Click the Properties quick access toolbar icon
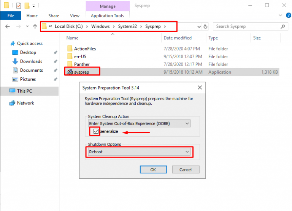 (x=19, y=6)
